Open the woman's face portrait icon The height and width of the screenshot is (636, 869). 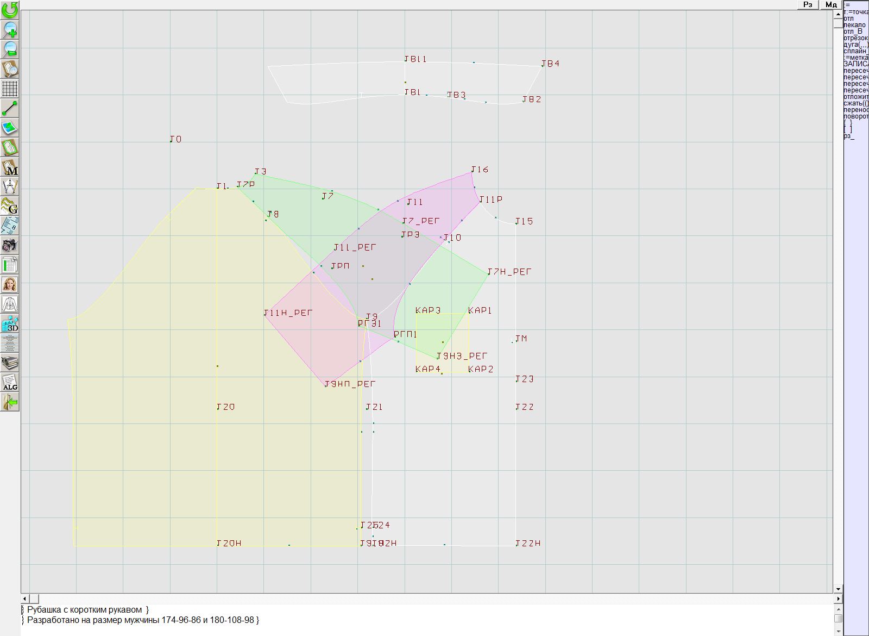pyautogui.click(x=10, y=284)
